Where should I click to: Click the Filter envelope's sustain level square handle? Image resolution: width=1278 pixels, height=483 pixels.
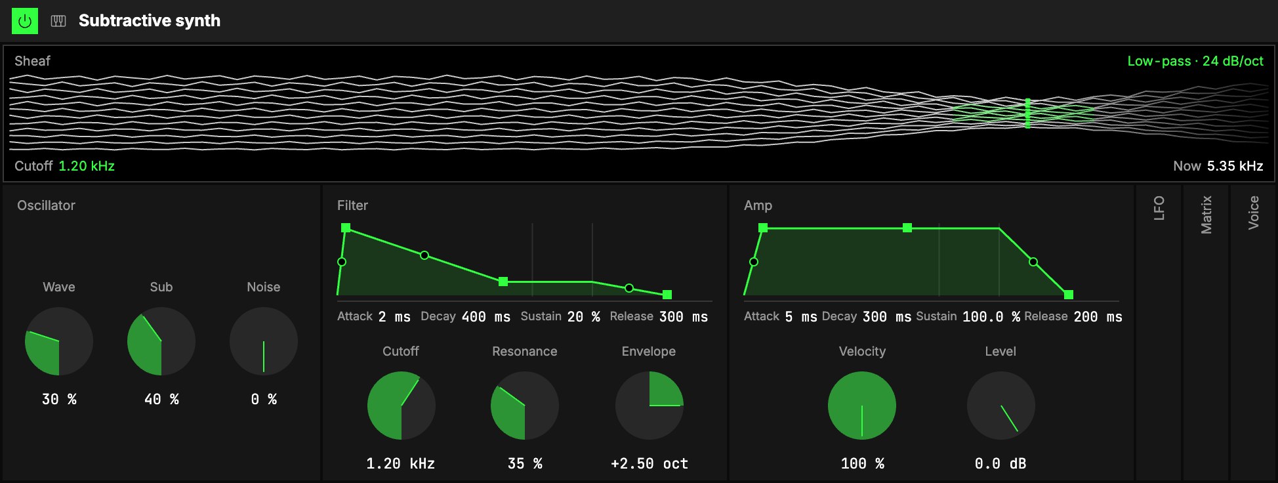(x=503, y=282)
